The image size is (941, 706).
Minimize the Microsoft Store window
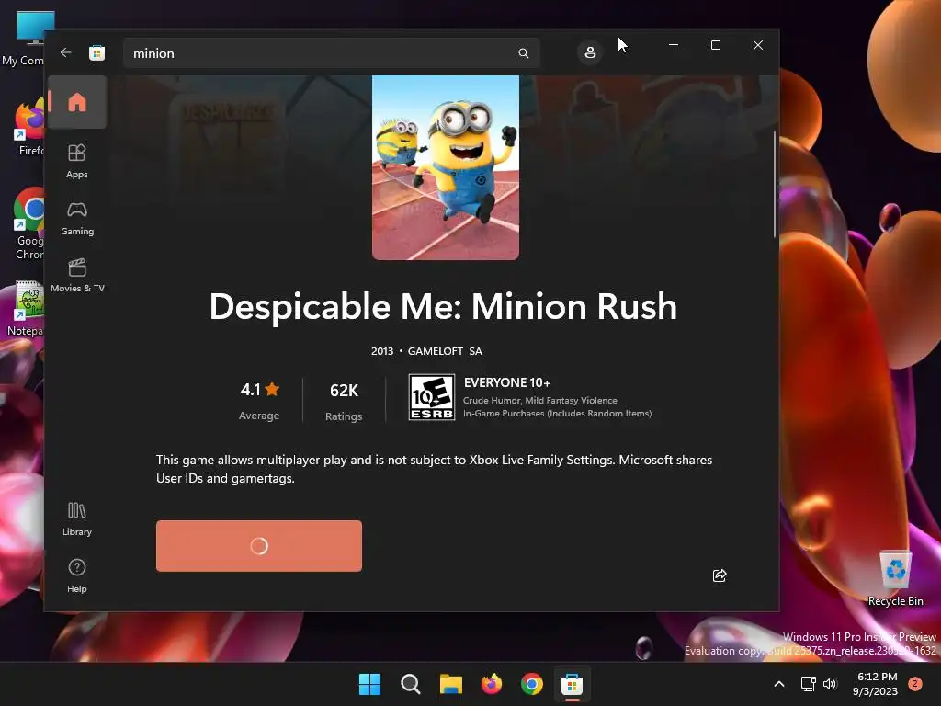point(674,45)
